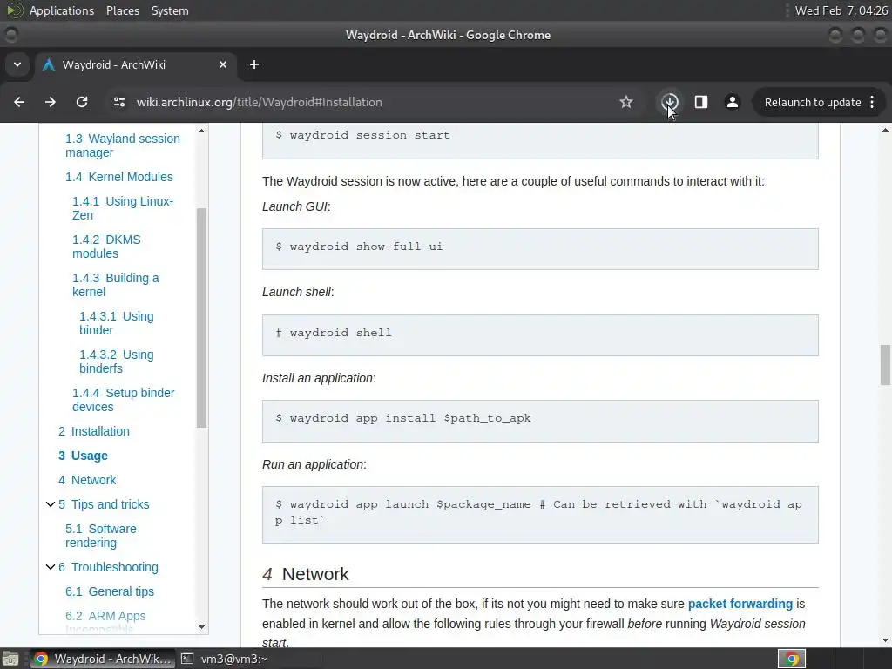Open a new browser tab

coord(254,64)
